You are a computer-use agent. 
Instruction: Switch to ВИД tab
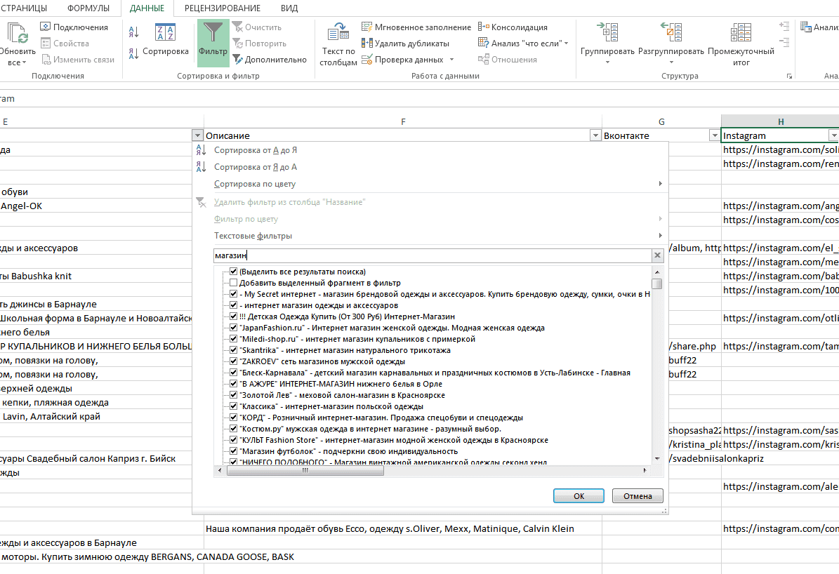point(289,8)
